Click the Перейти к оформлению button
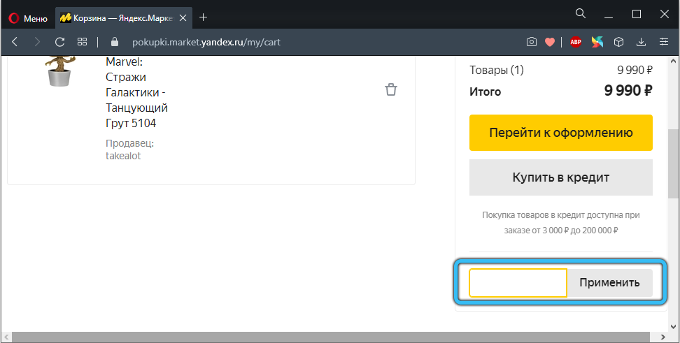Viewport: 680px width, 343px height. click(x=561, y=133)
